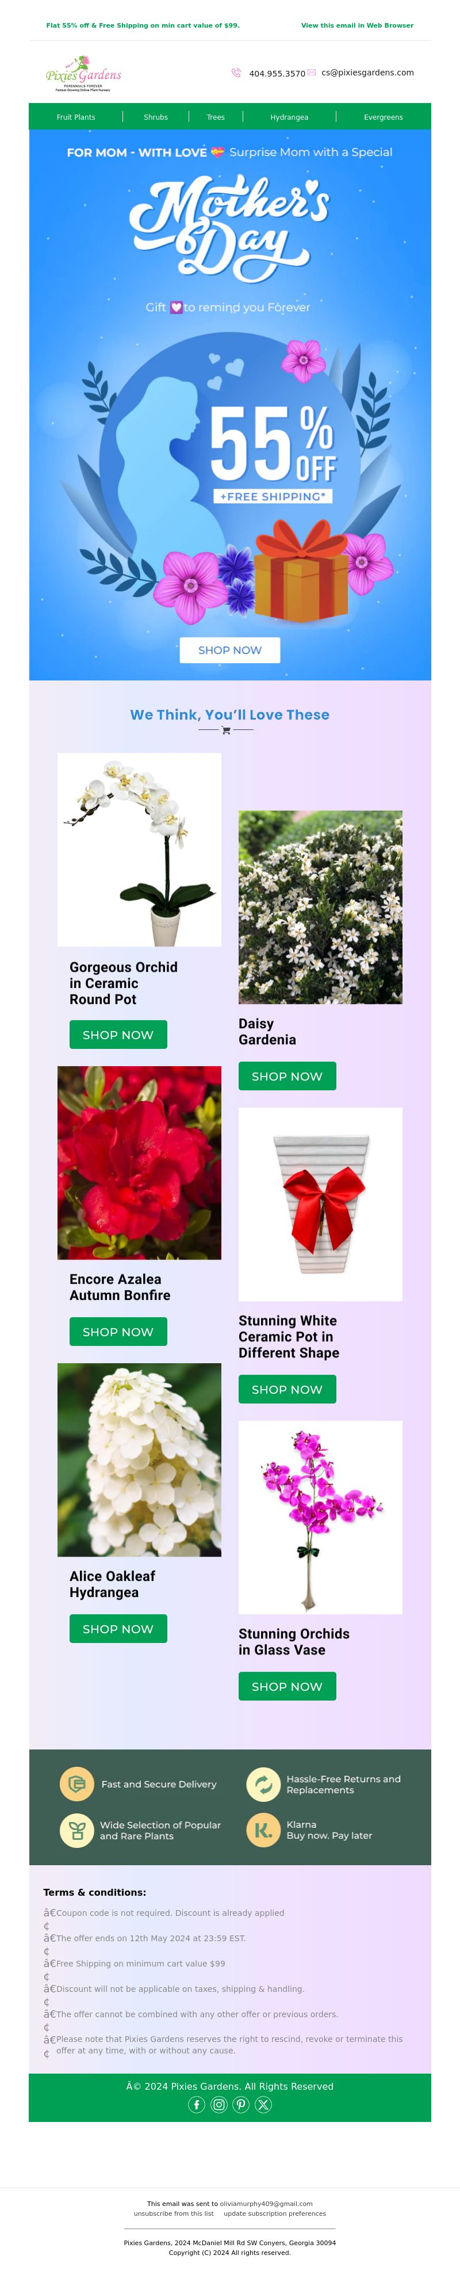Click the Encore Azalea Autumn Bonfire photo
460x2282 pixels.
(x=140, y=1162)
